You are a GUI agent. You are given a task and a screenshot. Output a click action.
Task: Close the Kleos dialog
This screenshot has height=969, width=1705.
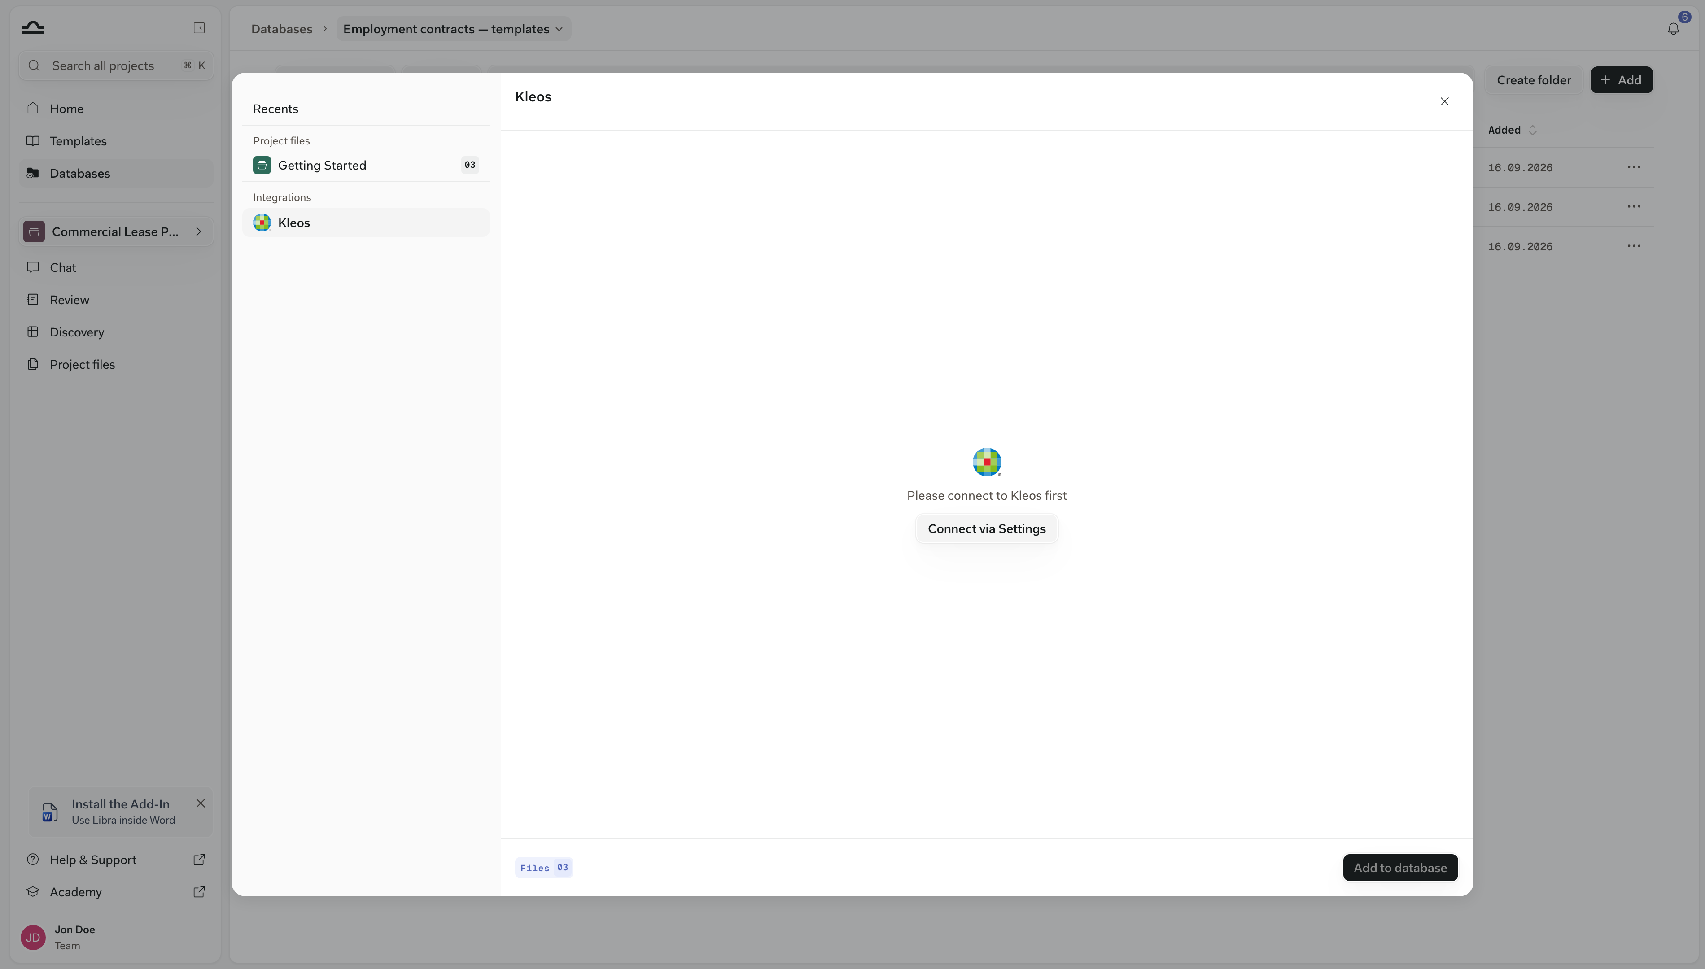pyautogui.click(x=1444, y=101)
